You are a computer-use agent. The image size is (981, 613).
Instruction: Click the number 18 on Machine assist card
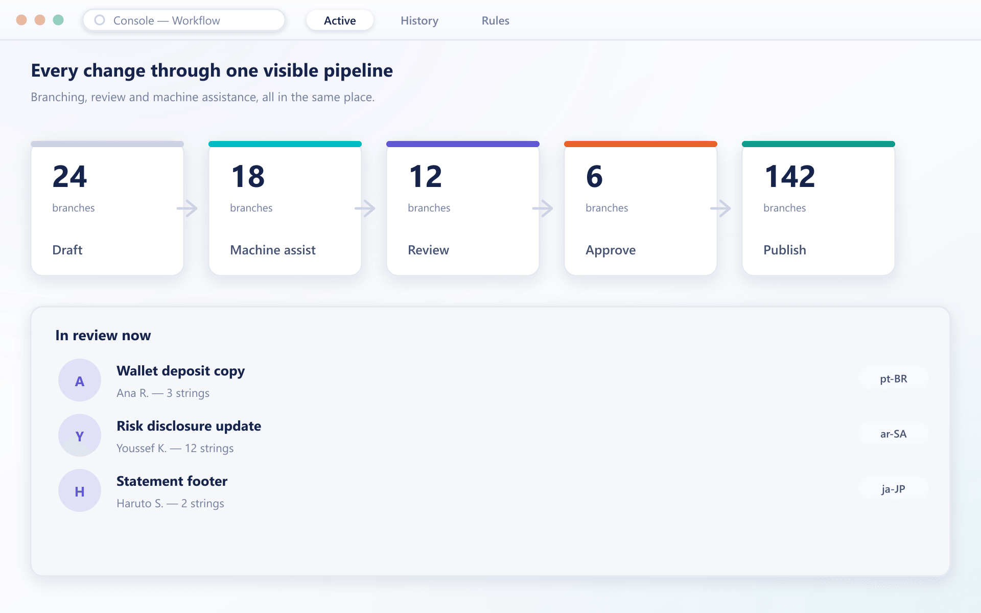(248, 177)
